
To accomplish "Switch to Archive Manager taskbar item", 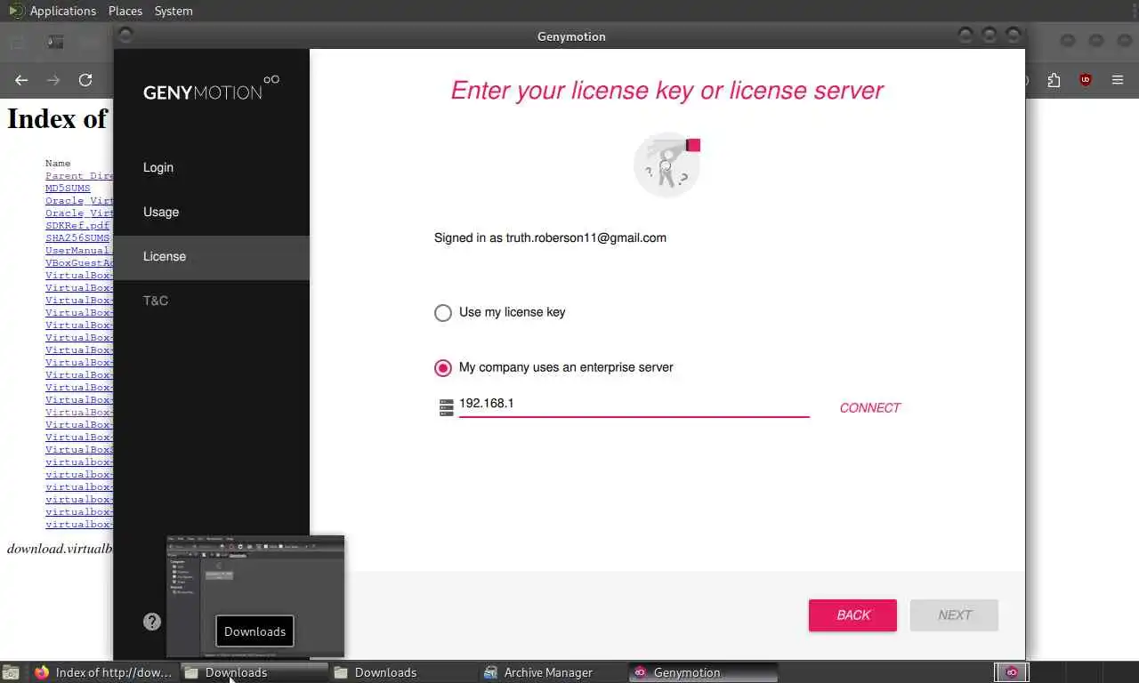I will [x=553, y=672].
